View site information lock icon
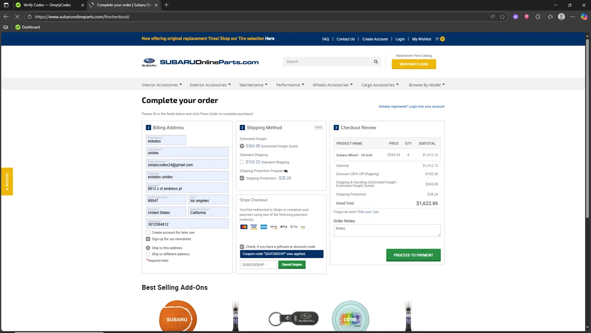 click(30, 17)
